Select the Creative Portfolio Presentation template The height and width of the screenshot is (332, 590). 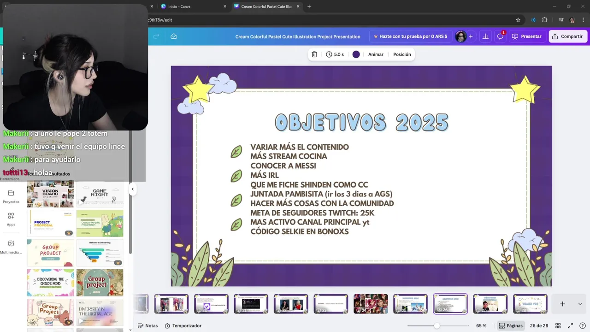click(100, 223)
